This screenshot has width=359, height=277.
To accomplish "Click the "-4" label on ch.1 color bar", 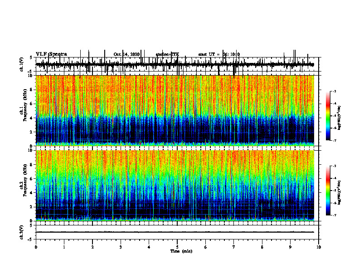I will click(x=335, y=104).
